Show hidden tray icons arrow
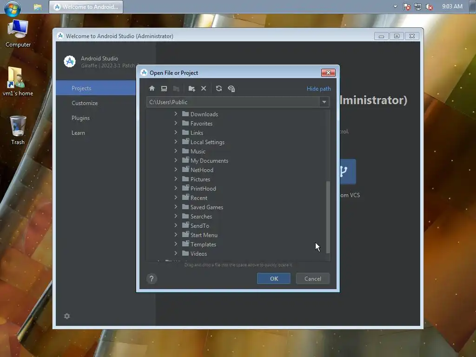The height and width of the screenshot is (357, 476). (395, 7)
